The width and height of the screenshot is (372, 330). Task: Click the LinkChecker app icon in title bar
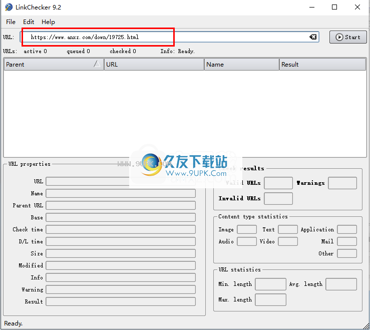pyautogui.click(x=9, y=7)
